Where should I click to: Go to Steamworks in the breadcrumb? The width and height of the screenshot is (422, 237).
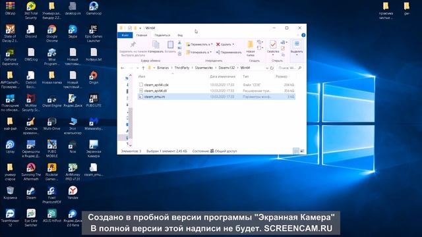tap(204, 68)
